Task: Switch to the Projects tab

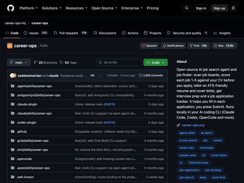Action: 152,33
